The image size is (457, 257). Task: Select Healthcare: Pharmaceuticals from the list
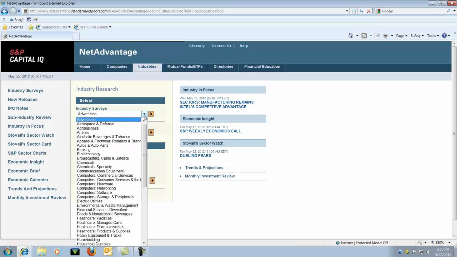click(101, 227)
